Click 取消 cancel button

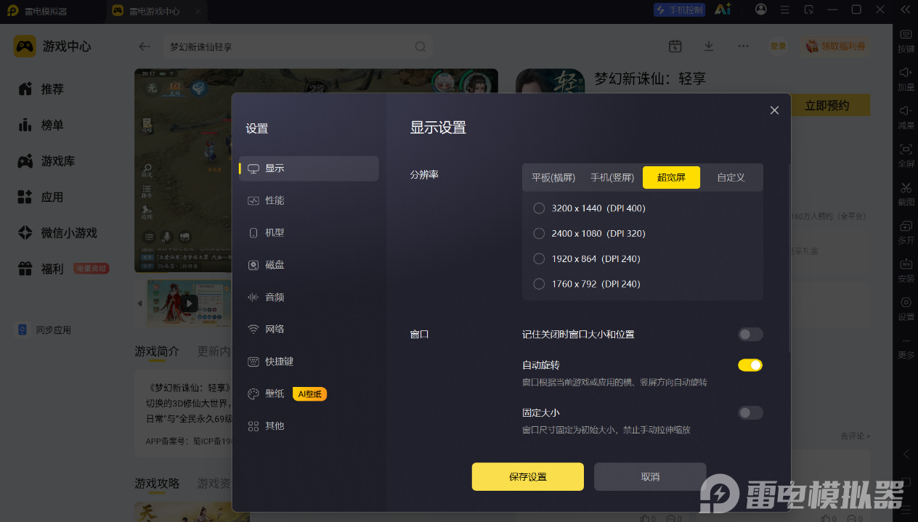[x=650, y=477]
